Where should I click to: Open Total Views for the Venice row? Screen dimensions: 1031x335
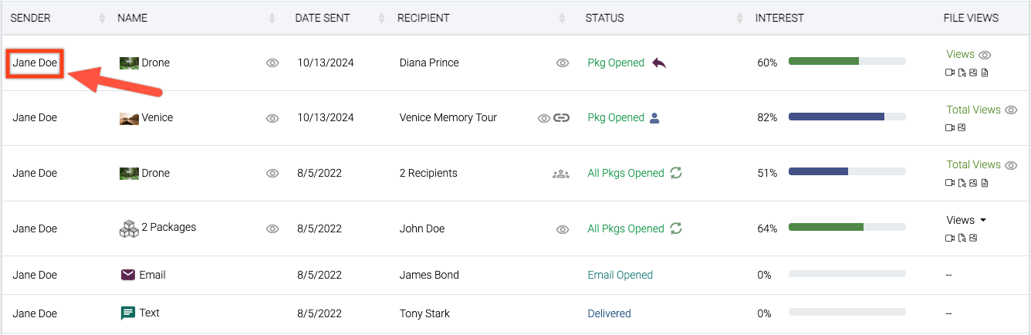(973, 110)
